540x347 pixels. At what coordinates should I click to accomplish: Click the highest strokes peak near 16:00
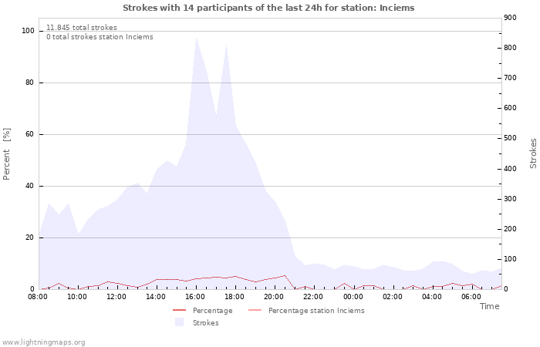[197, 38]
